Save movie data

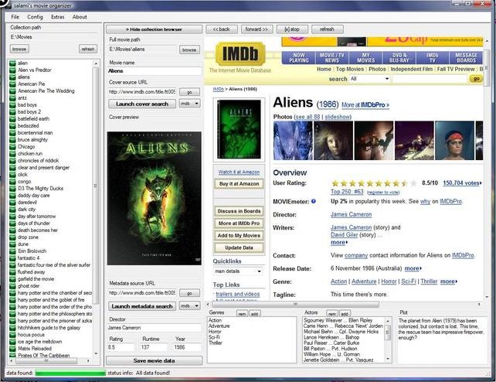[x=154, y=361]
